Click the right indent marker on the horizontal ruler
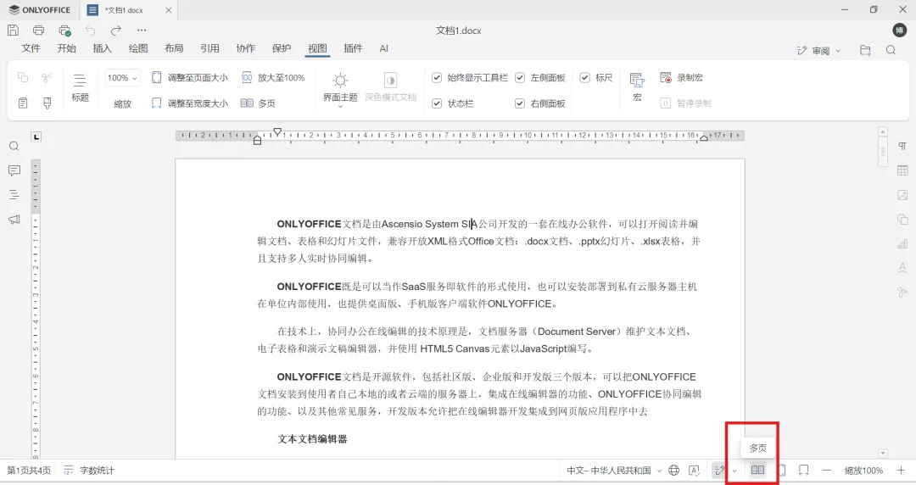Viewport: 916px width, 485px height. (704, 137)
